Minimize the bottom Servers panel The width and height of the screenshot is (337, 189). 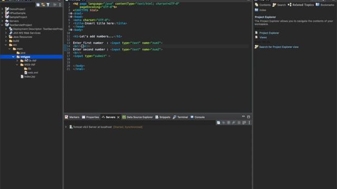click(243, 117)
